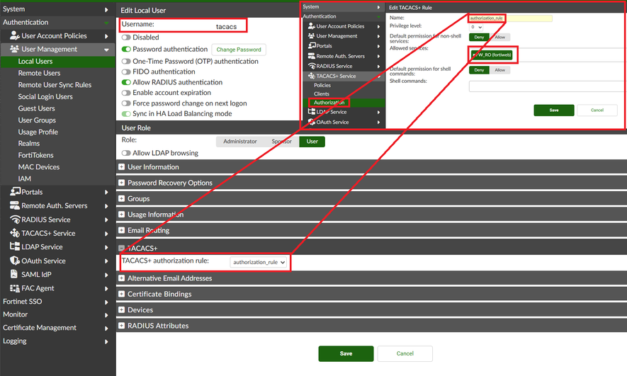The height and width of the screenshot is (376, 627).
Task: Click TACACS+ Service icon in inset sidebar
Action: (x=312, y=76)
